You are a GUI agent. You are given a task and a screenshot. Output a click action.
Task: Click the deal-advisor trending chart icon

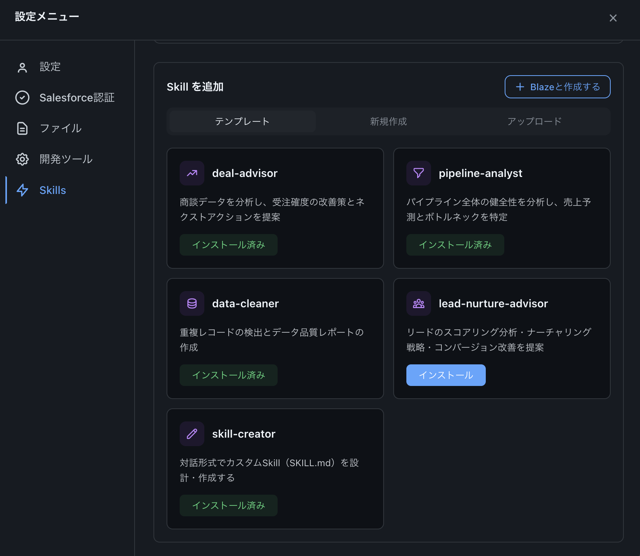192,173
